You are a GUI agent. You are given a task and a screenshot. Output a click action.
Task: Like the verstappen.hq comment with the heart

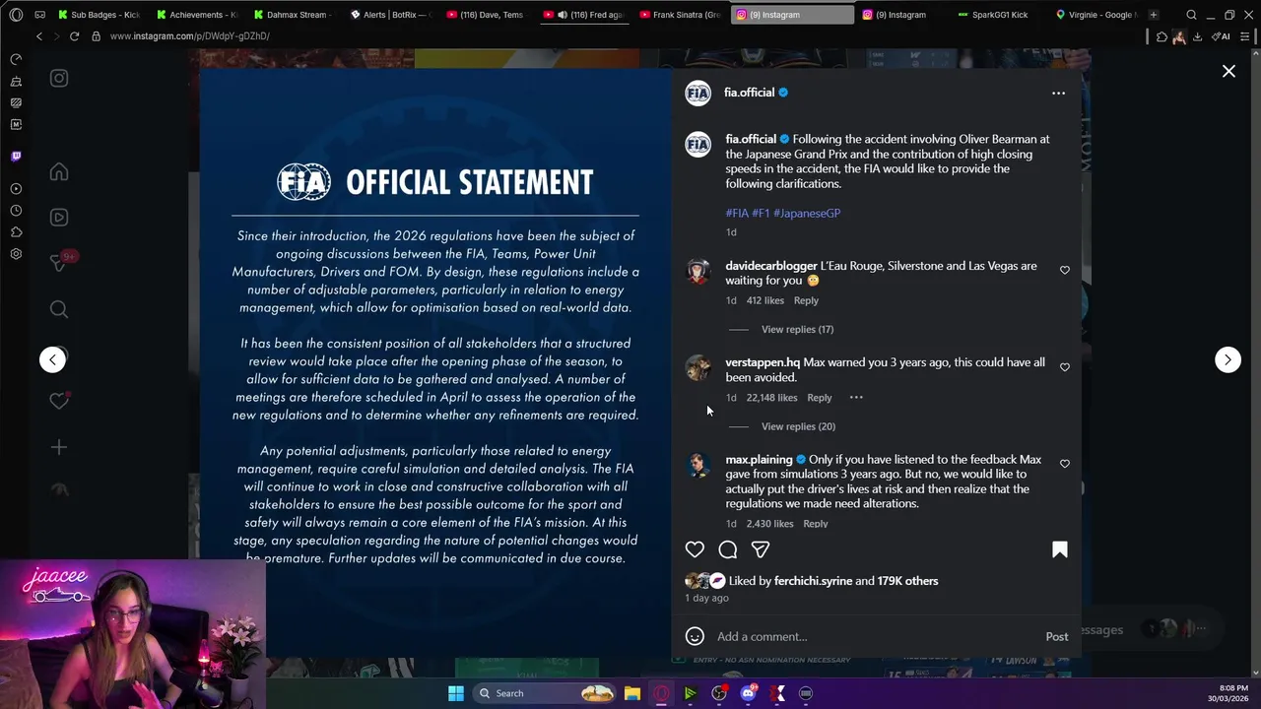pos(1065,367)
